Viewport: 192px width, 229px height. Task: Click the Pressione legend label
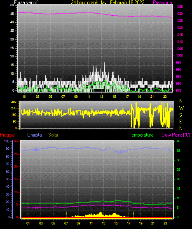coord(162,2)
